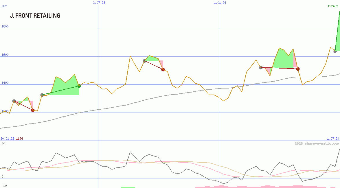The width and height of the screenshot is (340, 188).
Task: Click the first red trade exit dot
Action: [x=33, y=110]
